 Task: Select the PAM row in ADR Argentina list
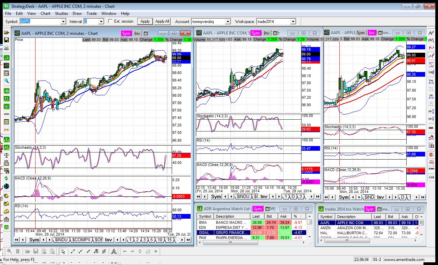point(252,238)
